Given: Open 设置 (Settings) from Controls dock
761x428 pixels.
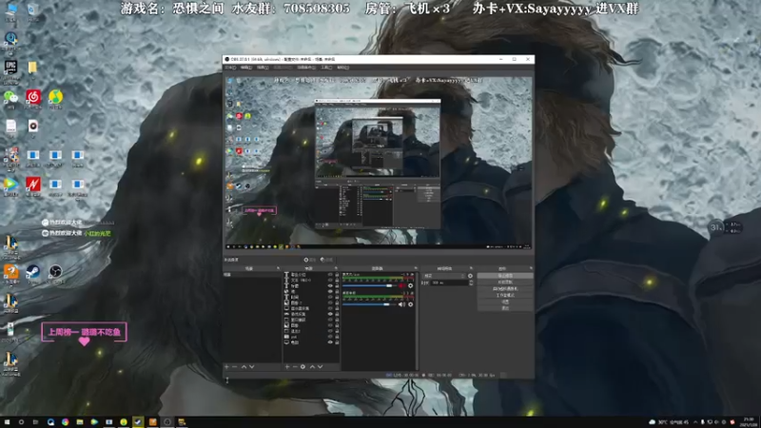Looking at the screenshot, I should (505, 302).
